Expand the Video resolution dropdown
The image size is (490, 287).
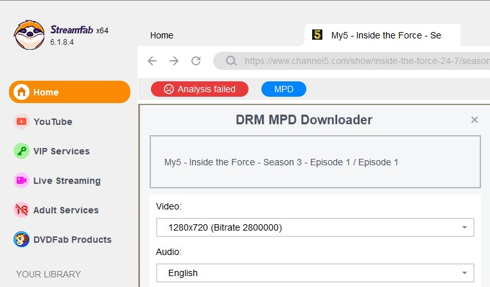(315, 227)
